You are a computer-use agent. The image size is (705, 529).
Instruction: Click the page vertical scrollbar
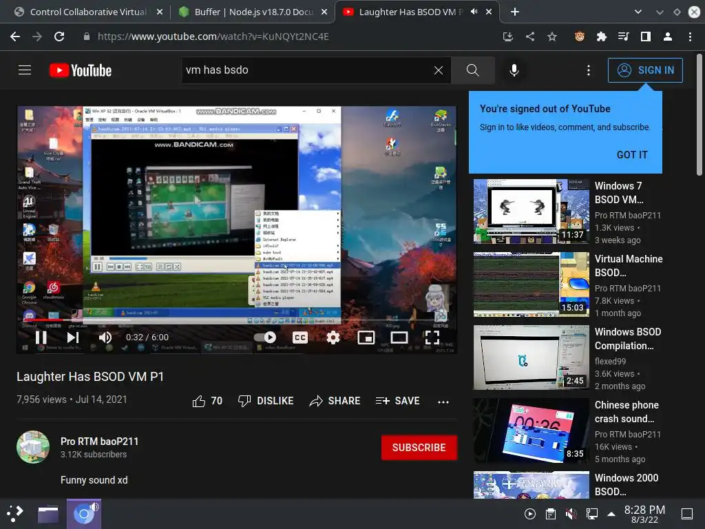(699, 115)
